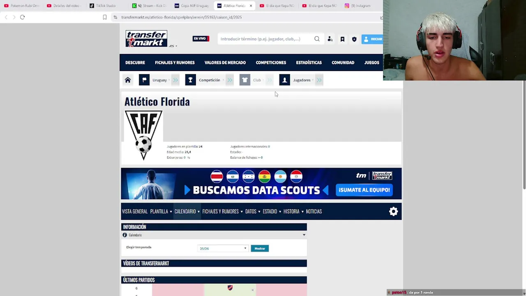526x296 pixels.
Task: Open the Pokemon Rubi browser tab
Action: point(21,6)
